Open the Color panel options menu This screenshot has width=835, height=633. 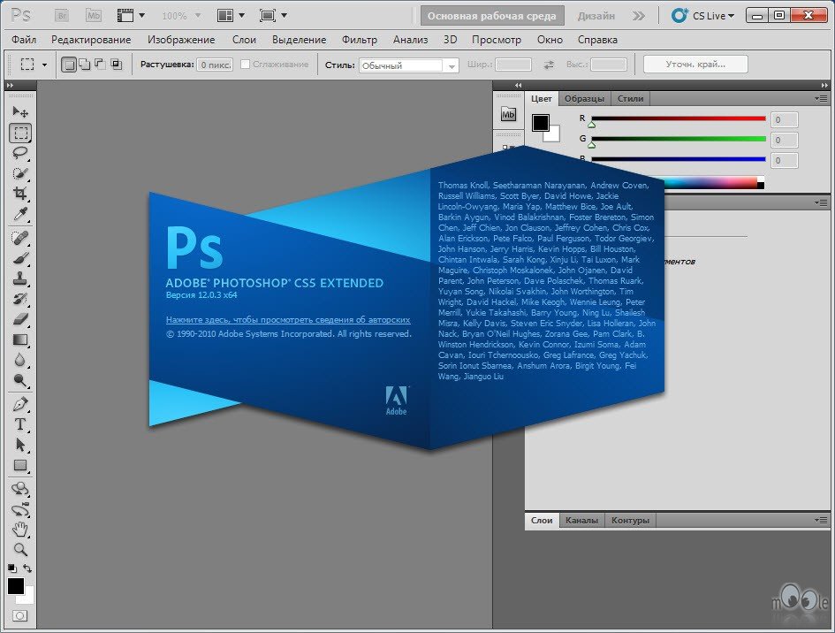coord(821,98)
